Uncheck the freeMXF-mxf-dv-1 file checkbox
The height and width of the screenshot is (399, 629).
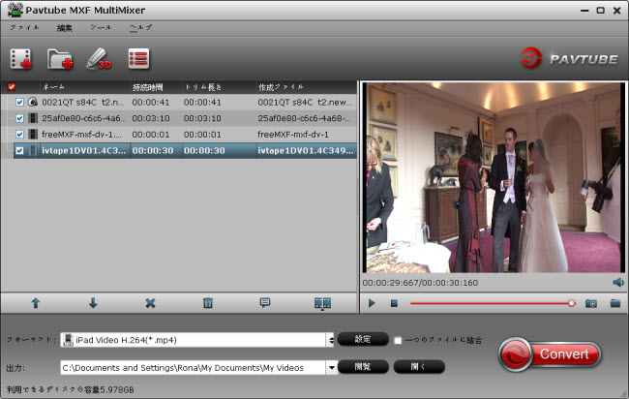19,135
